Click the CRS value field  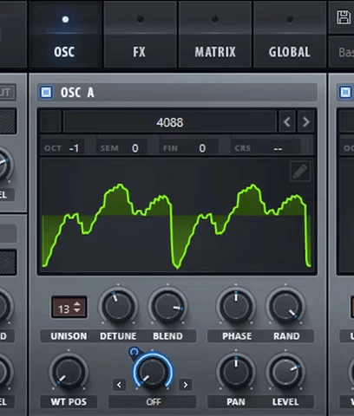pos(278,148)
